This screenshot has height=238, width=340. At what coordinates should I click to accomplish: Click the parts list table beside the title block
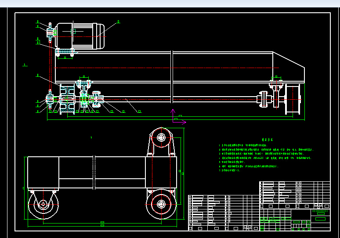pyautogui.click(x=224, y=213)
